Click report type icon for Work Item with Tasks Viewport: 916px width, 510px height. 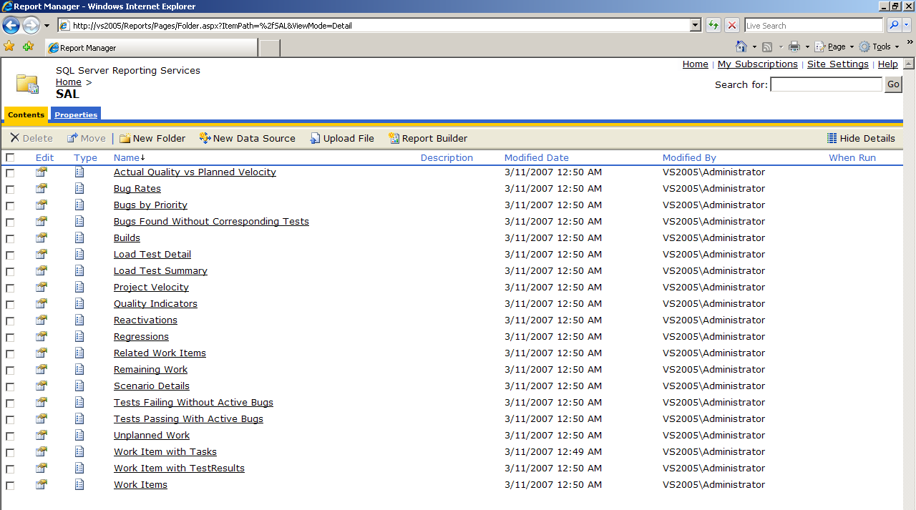79,451
